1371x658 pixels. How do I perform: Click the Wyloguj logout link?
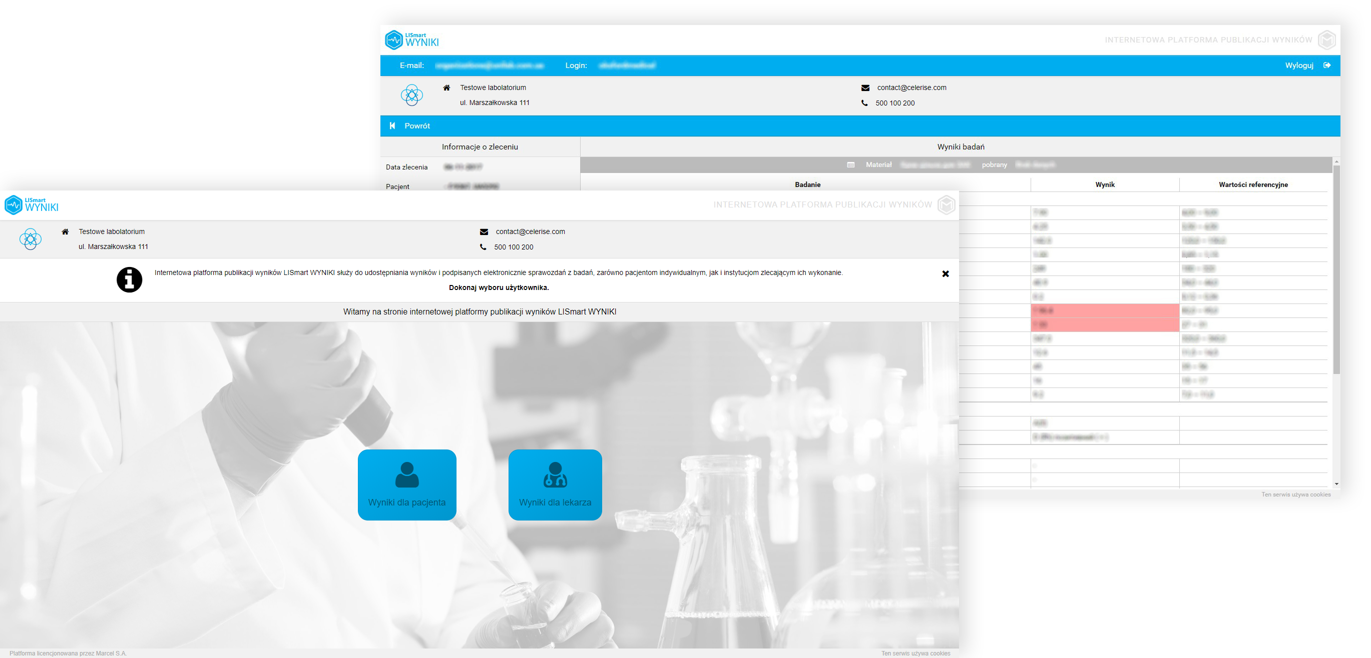tap(1298, 65)
